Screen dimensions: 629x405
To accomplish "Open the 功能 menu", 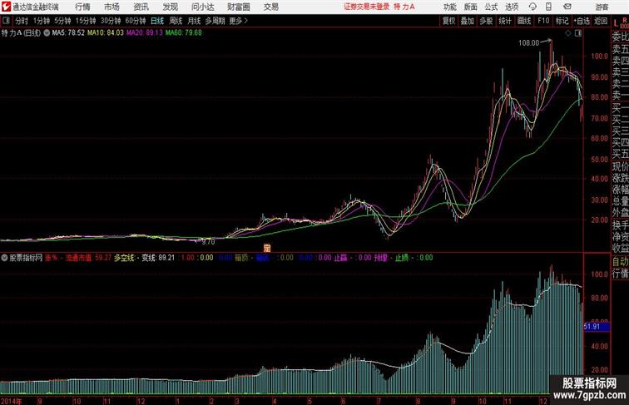I will pos(450,7).
